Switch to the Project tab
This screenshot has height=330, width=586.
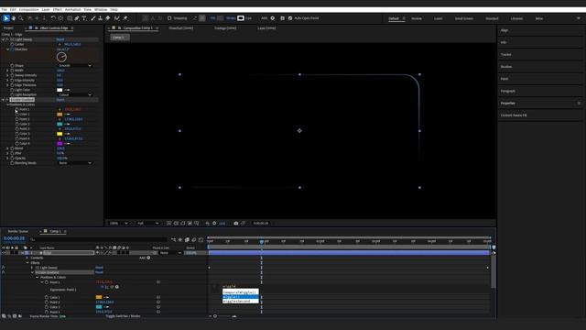pyautogui.click(x=8, y=28)
